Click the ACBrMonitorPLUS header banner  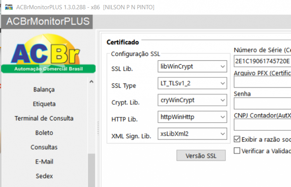[47, 22]
